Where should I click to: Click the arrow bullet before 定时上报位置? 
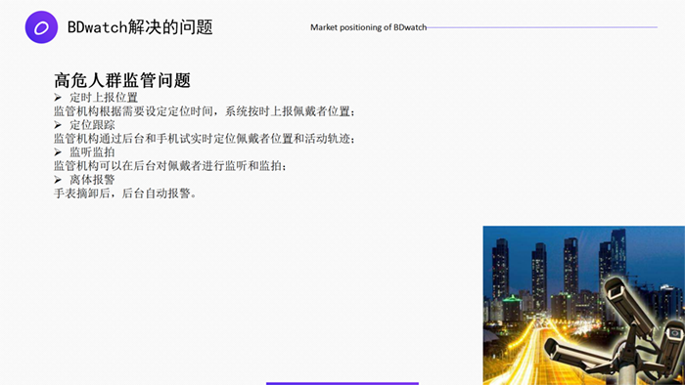[x=58, y=98]
